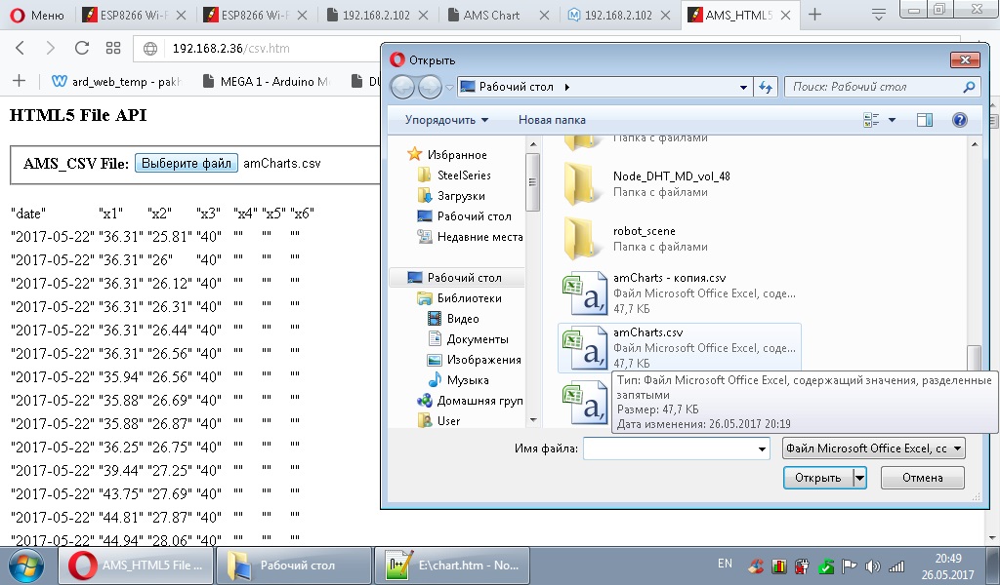Select Загрузки in the navigation pane
The image size is (1000, 585).
461,195
